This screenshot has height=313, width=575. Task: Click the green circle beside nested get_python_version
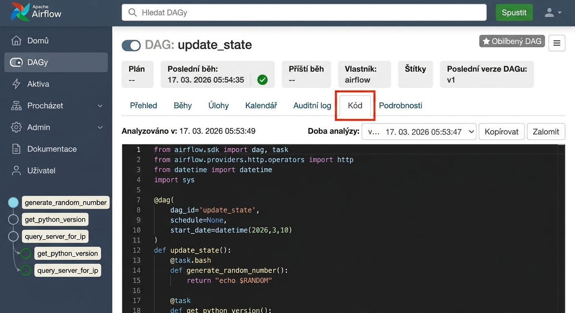[x=26, y=253]
